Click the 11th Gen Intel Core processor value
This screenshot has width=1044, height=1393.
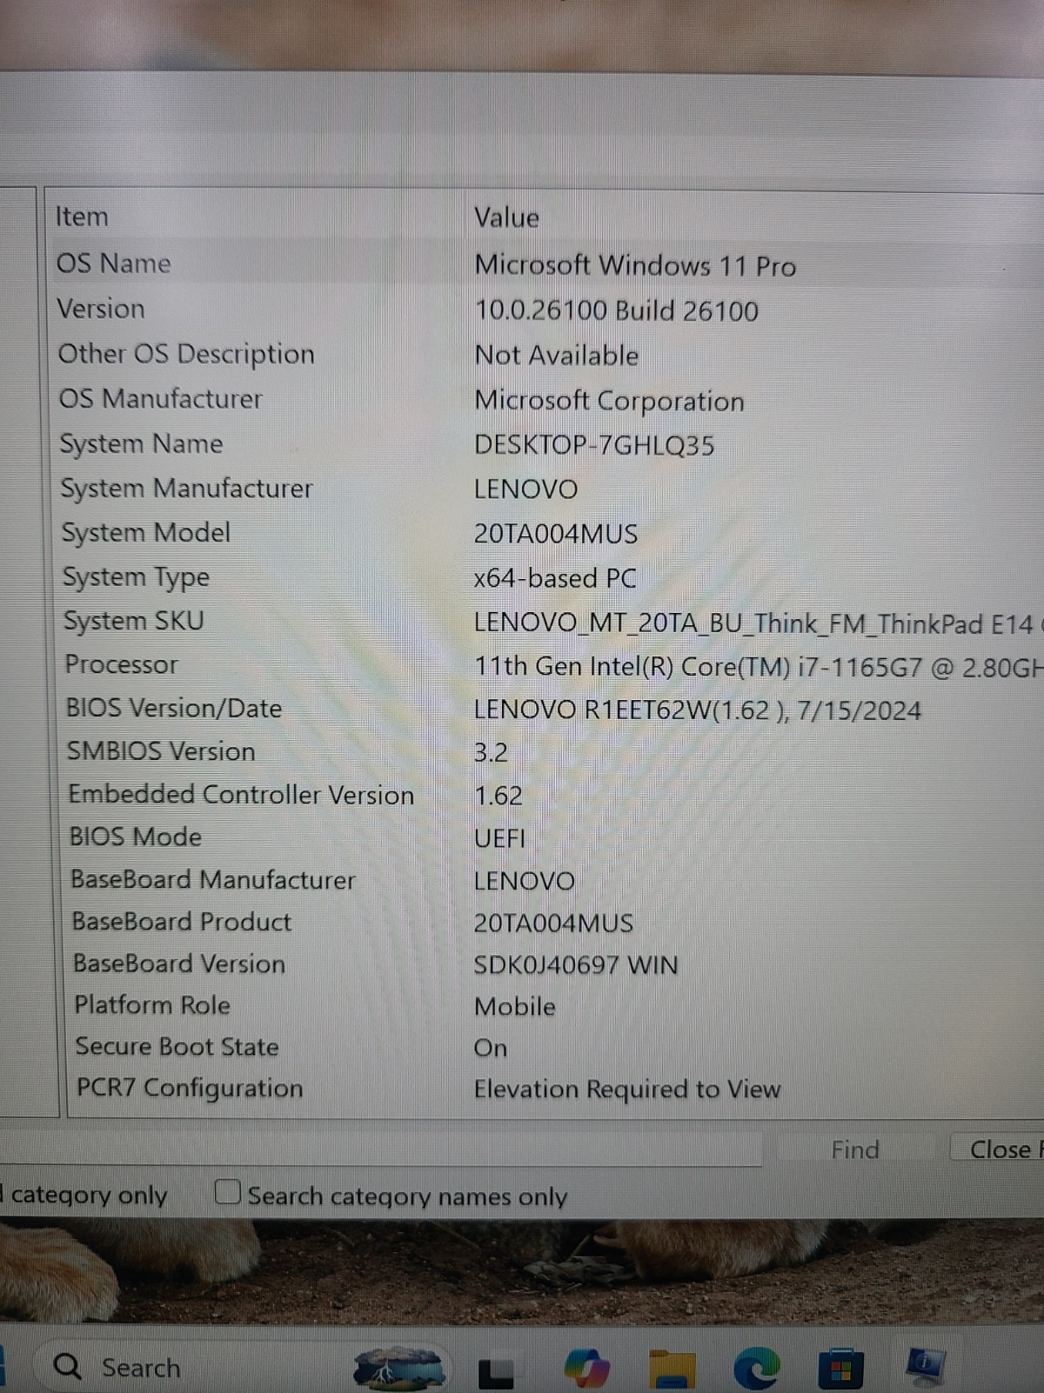point(757,667)
